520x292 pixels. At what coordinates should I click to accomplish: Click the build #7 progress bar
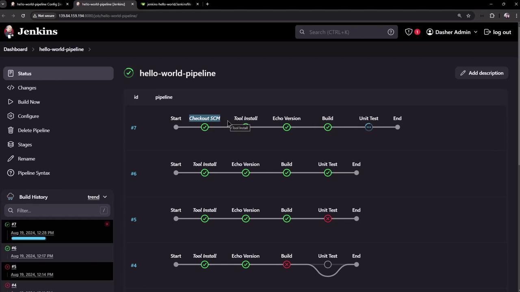click(28, 238)
